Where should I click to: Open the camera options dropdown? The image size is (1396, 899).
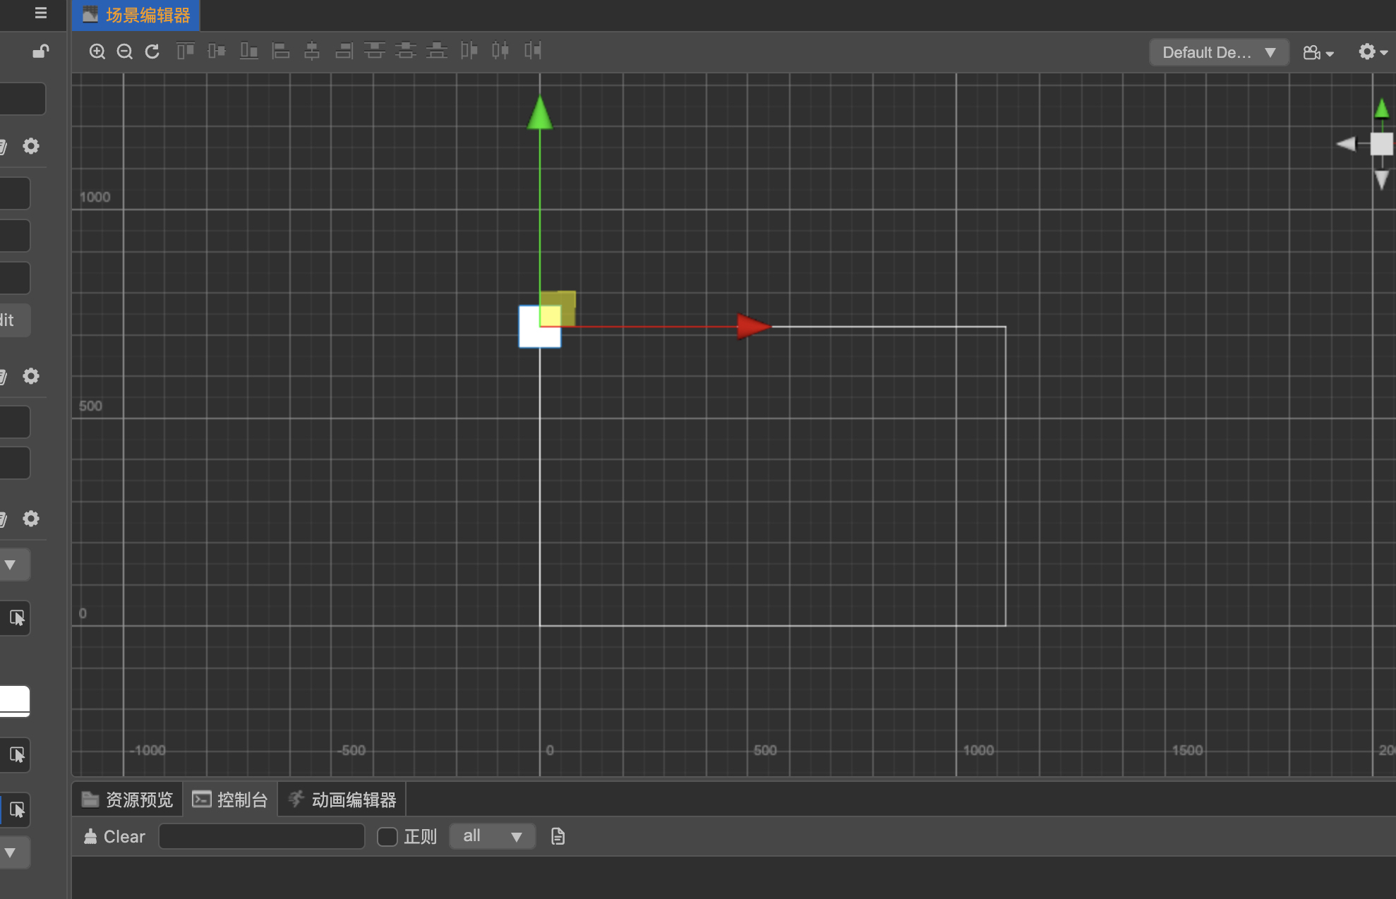click(x=1318, y=53)
